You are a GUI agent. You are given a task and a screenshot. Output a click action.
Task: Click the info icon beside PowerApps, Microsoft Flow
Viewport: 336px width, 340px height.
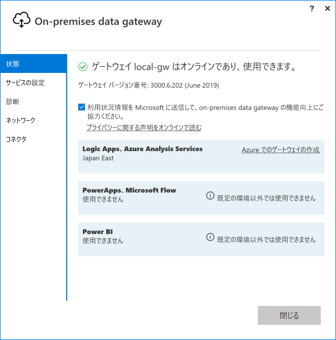point(210,196)
